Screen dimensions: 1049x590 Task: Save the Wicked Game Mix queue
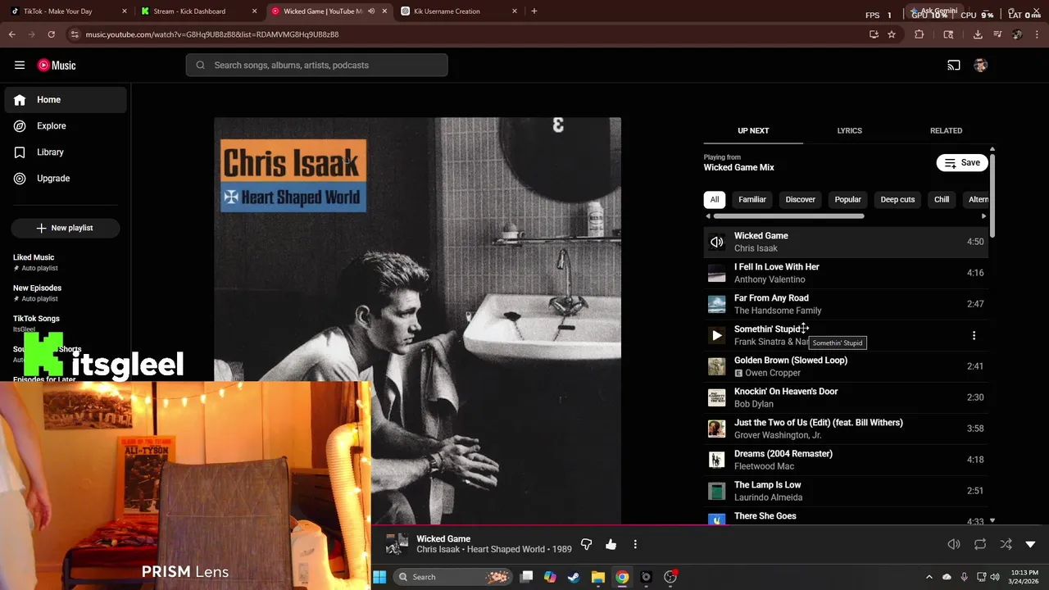click(x=963, y=163)
